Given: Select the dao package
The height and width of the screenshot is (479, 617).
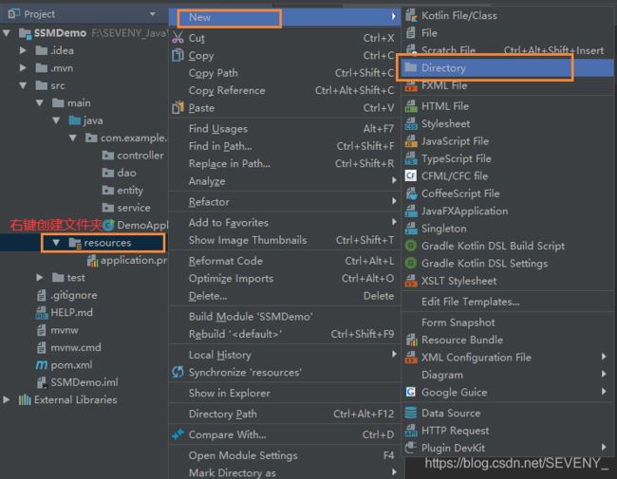Looking at the screenshot, I should pos(120,173).
